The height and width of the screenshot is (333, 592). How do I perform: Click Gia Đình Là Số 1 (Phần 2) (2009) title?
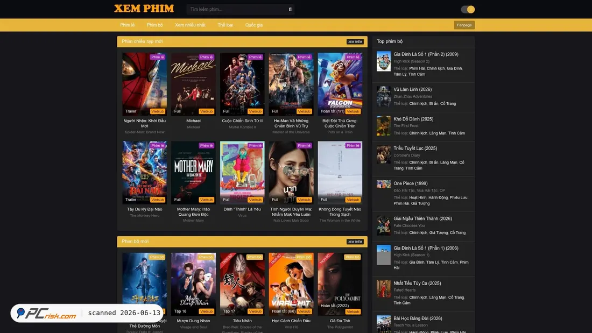tap(426, 54)
